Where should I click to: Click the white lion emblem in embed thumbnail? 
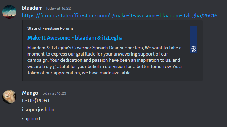193,49
